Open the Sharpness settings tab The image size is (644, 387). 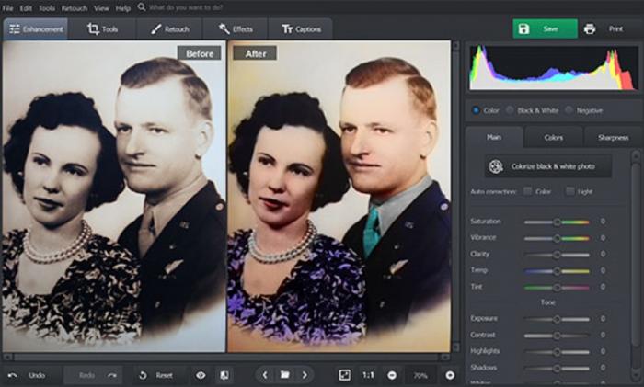614,138
